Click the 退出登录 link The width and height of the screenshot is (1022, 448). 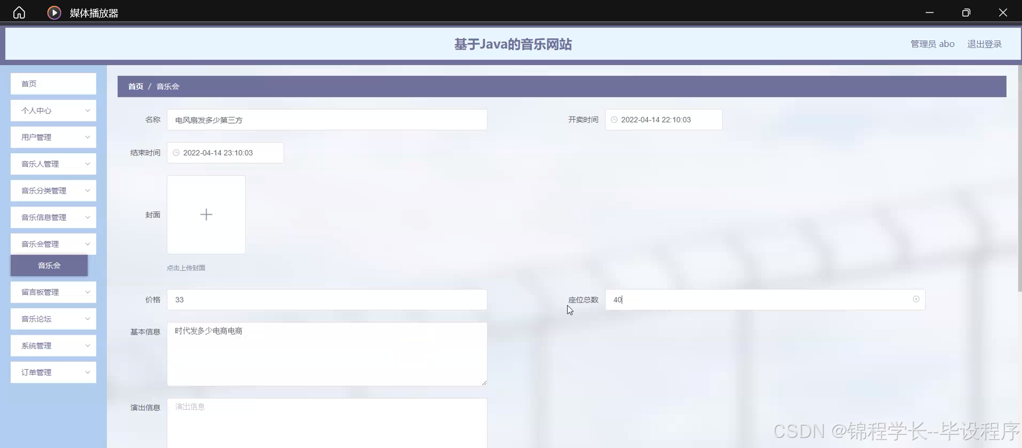coord(984,44)
